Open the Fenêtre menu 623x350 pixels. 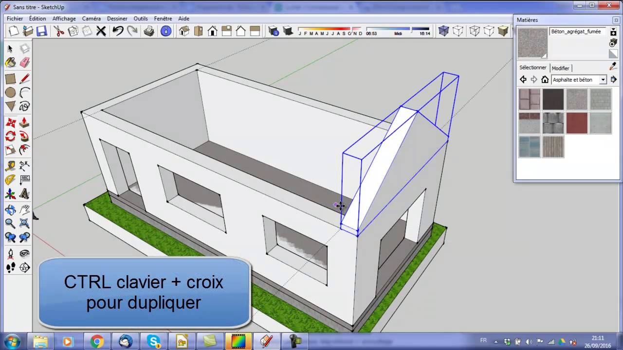click(x=163, y=18)
